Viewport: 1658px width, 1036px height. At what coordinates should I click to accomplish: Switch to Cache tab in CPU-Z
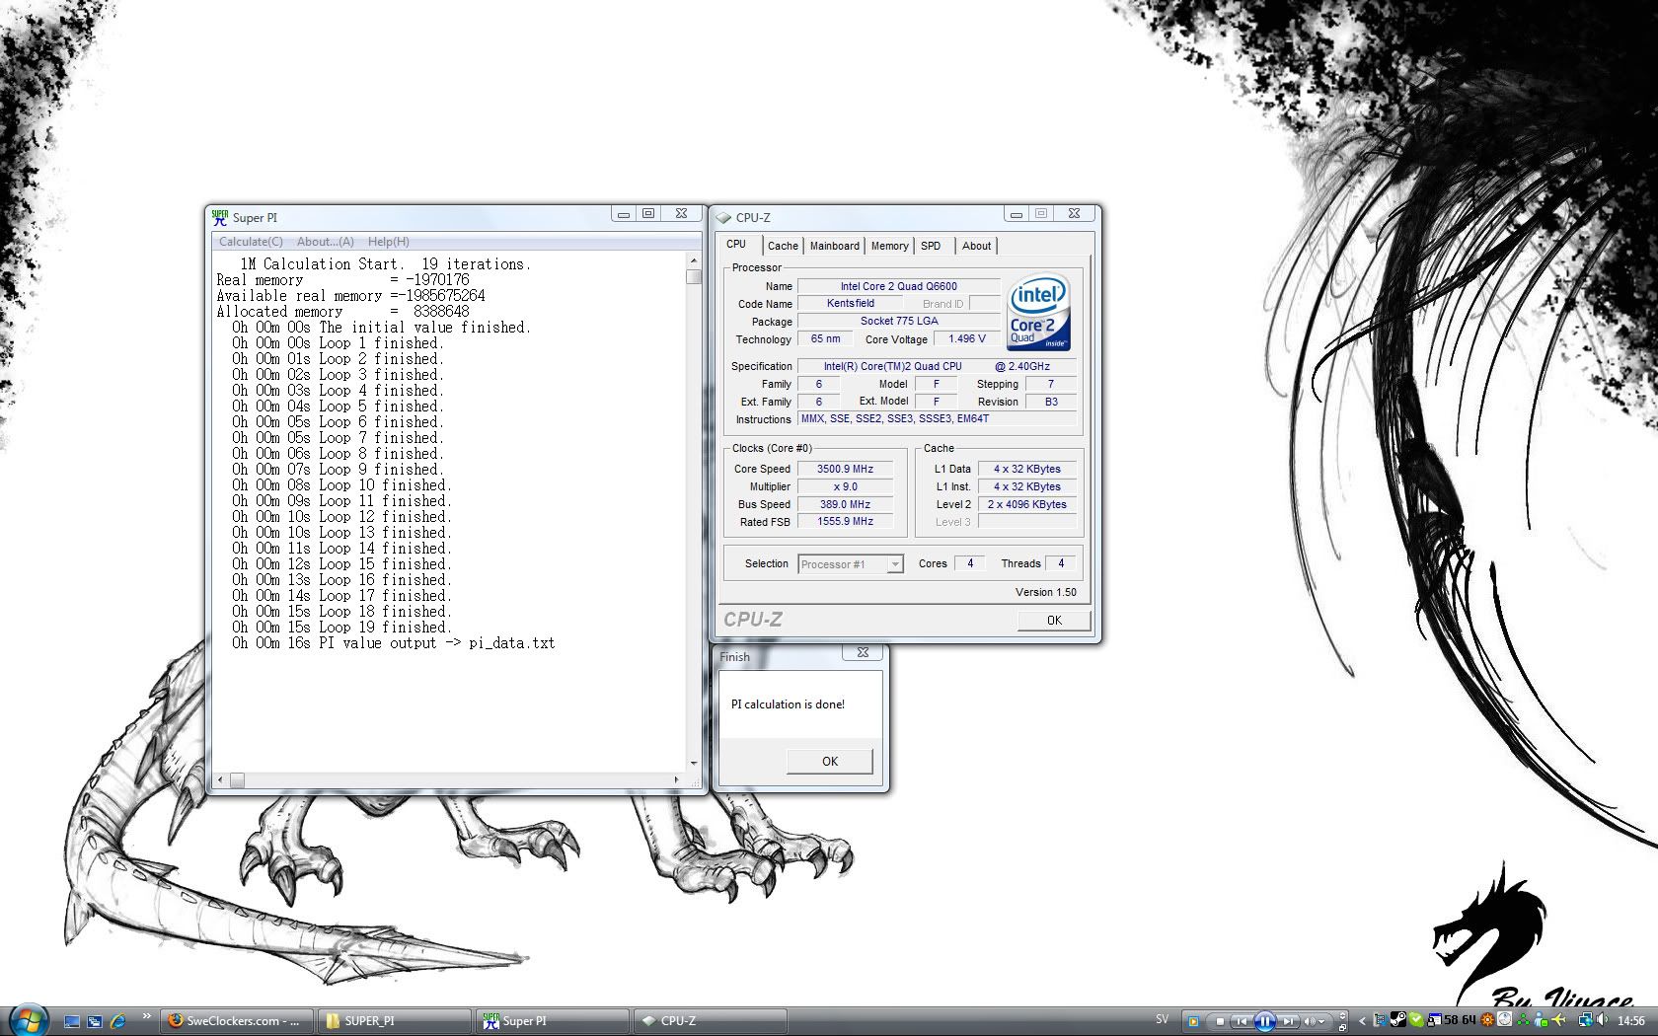tap(783, 246)
